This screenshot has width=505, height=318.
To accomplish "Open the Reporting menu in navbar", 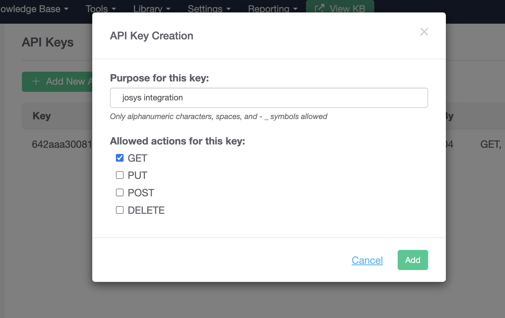I will (273, 9).
